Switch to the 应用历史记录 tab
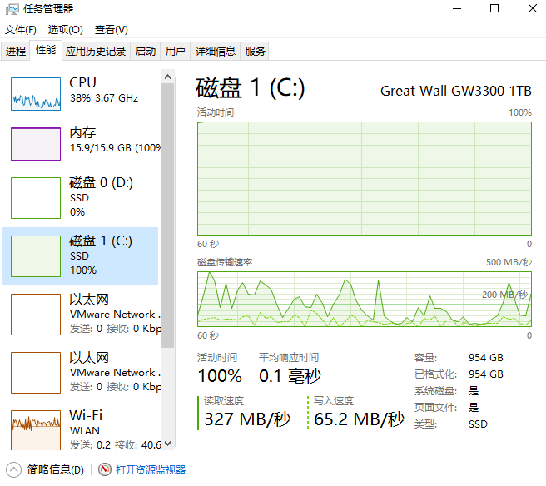546x486 pixels. point(96,52)
